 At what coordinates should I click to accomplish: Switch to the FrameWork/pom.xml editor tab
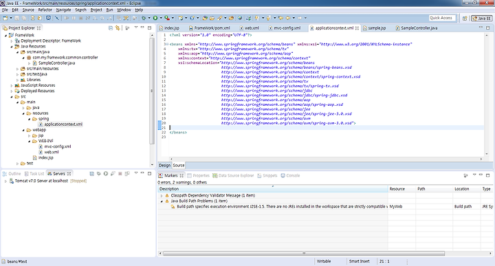pyautogui.click(x=210, y=28)
